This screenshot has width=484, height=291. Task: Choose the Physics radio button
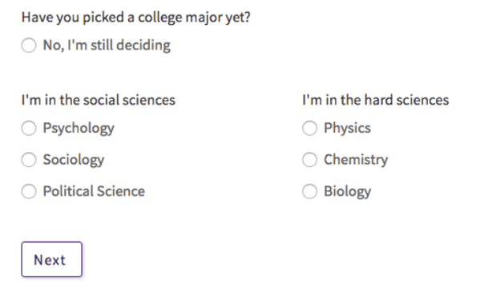tap(309, 128)
